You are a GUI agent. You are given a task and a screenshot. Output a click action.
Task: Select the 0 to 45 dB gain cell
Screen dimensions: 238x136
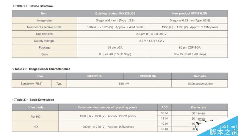point(190,54)
